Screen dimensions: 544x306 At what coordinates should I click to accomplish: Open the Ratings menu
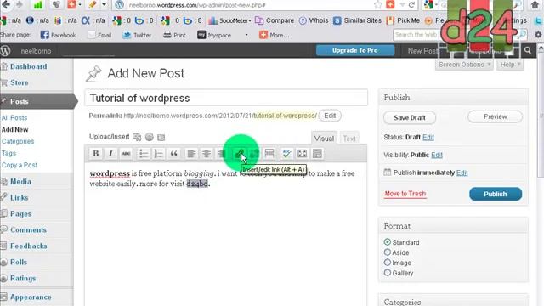23,278
